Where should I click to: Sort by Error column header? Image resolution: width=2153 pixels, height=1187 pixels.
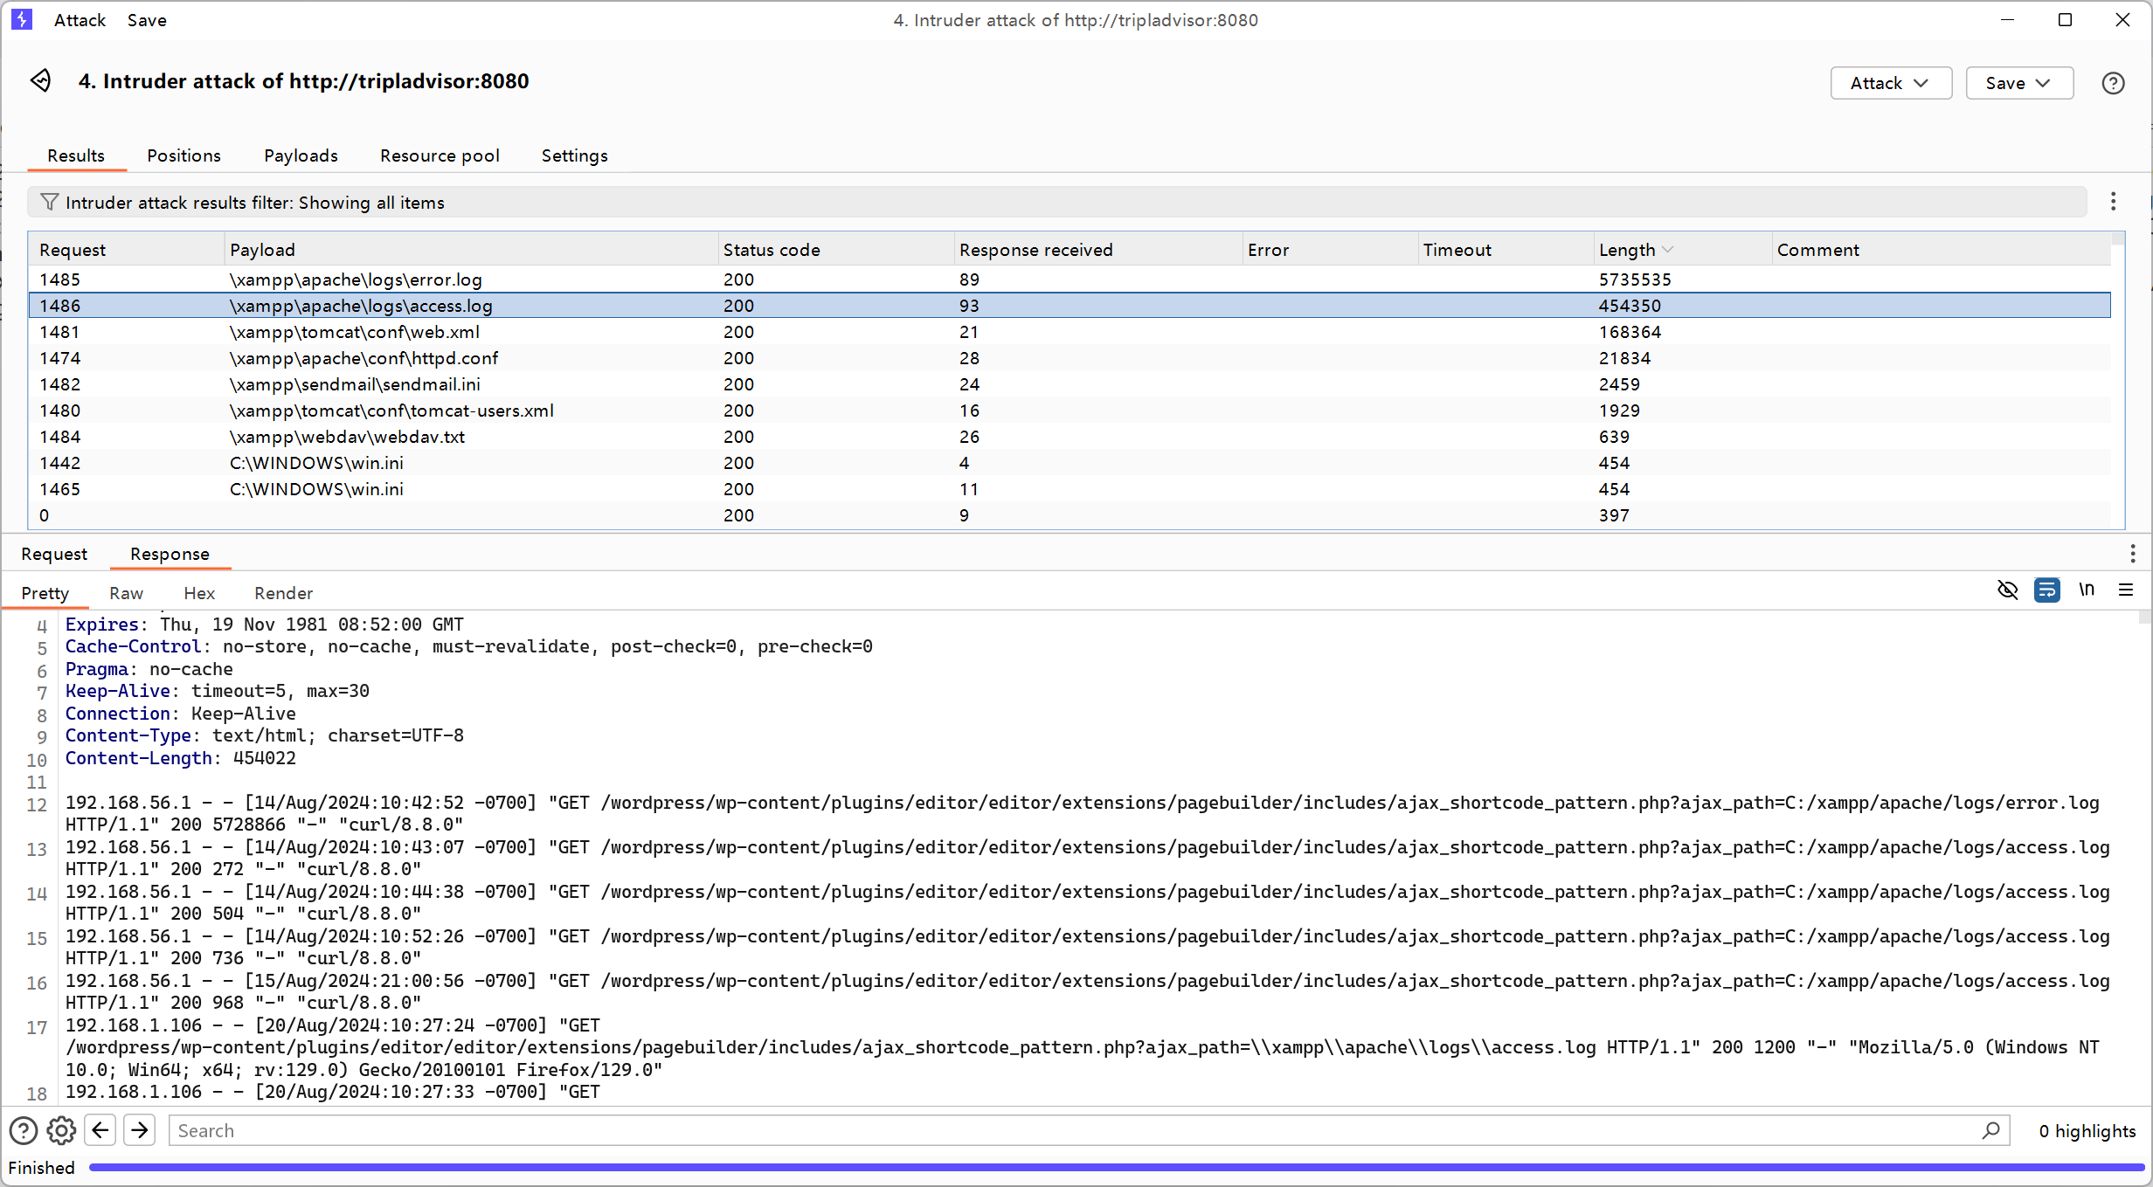pos(1330,250)
